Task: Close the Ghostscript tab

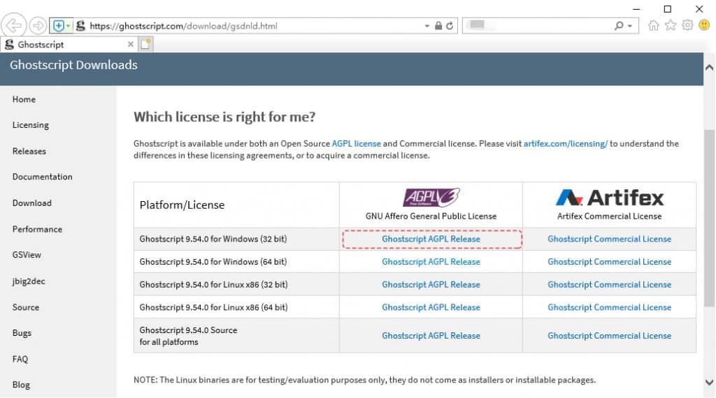Action: 131,44
